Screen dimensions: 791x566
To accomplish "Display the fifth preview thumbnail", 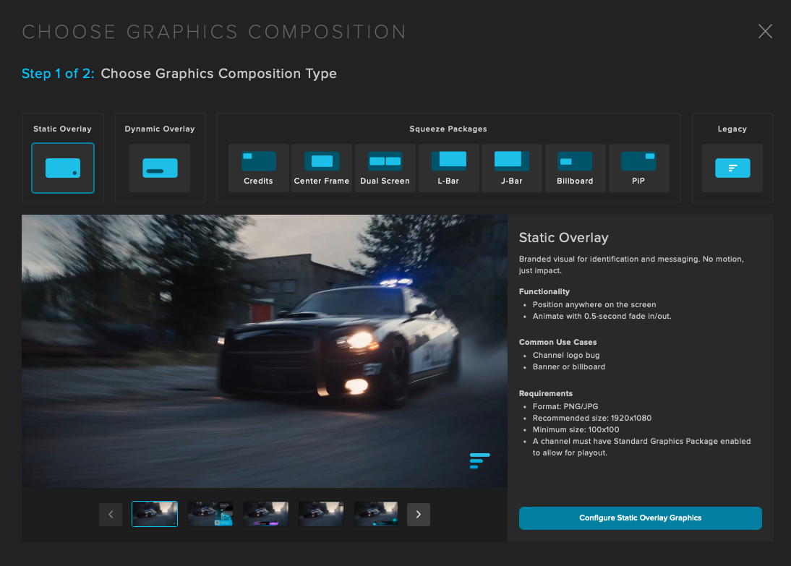I will 376,514.
